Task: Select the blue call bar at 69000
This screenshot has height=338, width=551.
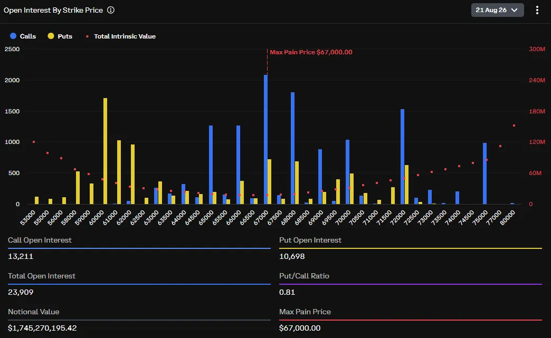Action: pyautogui.click(x=320, y=177)
